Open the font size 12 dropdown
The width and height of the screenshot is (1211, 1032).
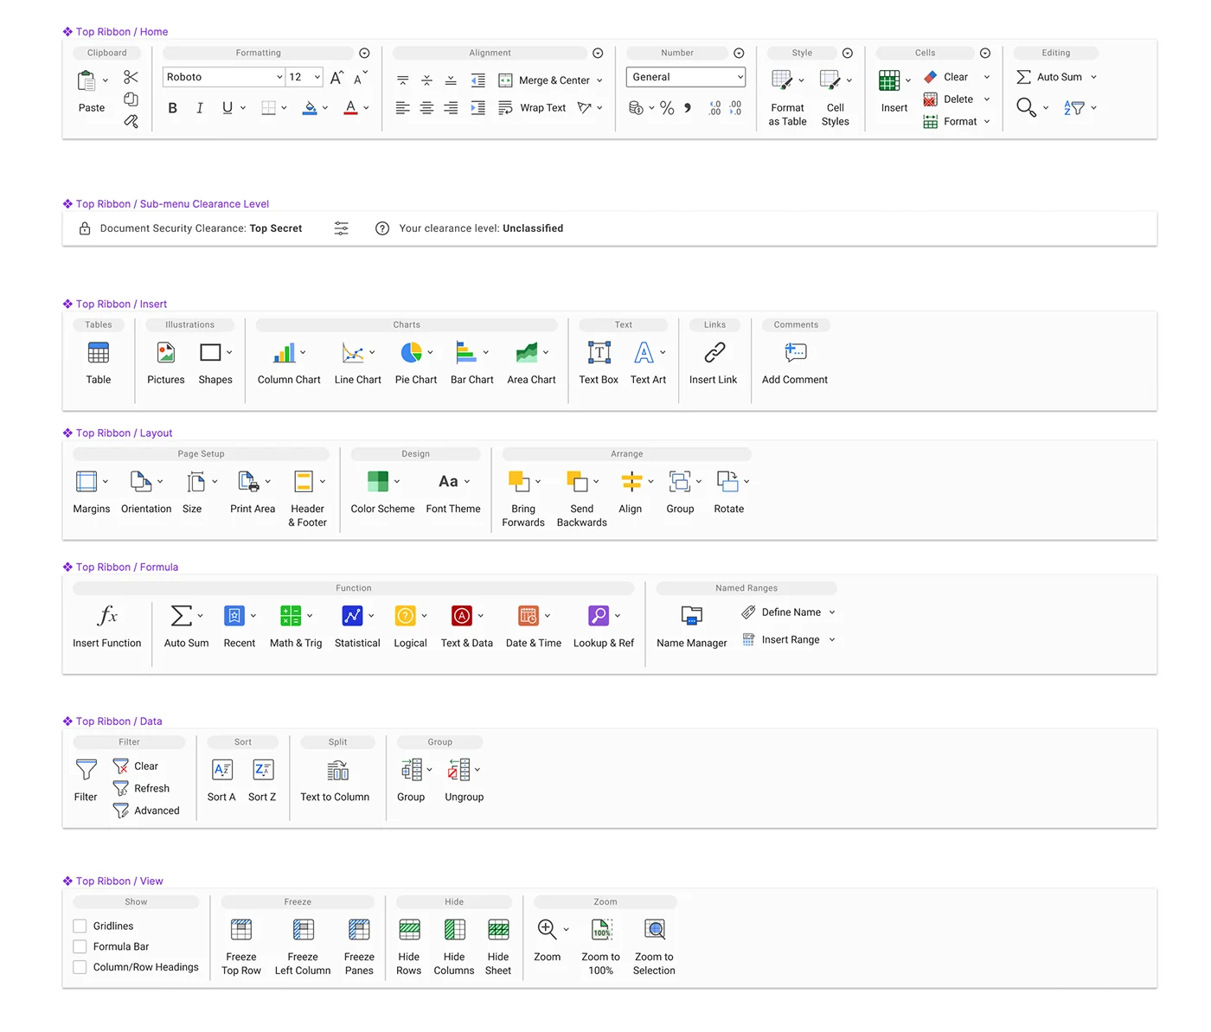(304, 77)
